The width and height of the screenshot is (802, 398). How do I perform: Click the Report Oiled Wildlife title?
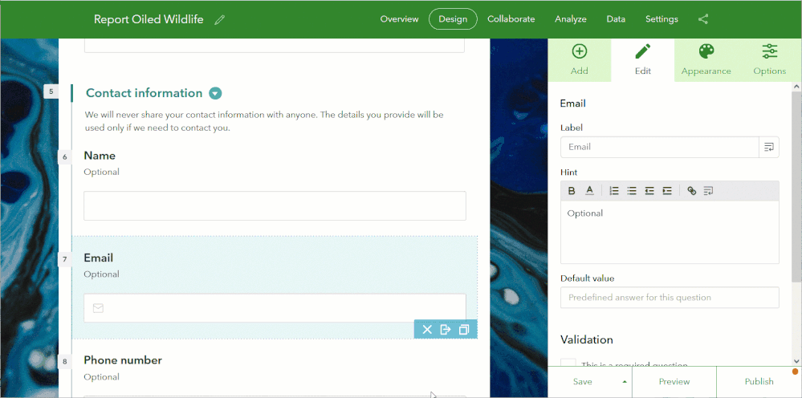pos(149,19)
